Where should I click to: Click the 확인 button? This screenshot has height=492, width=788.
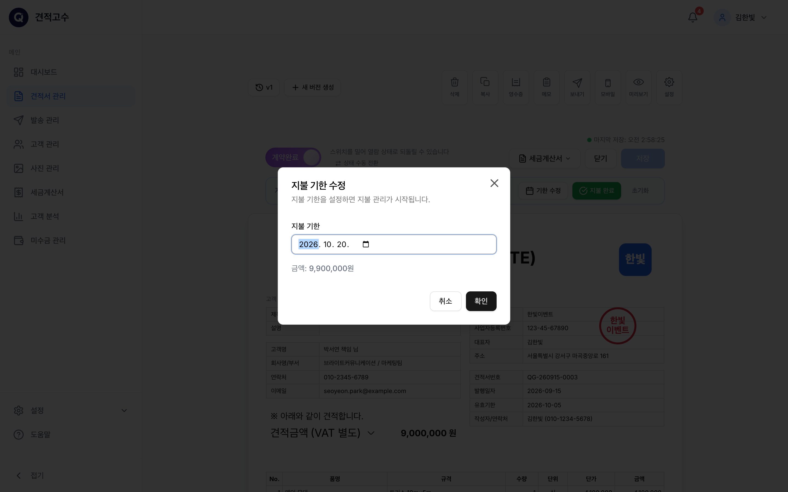tap(481, 301)
